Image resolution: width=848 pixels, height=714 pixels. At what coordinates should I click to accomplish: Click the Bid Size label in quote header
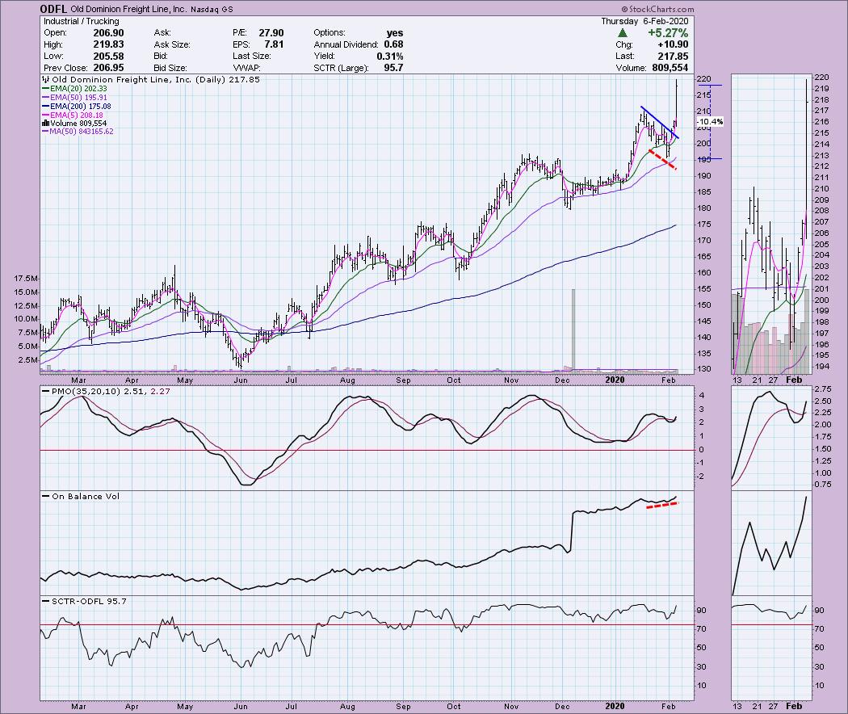click(x=170, y=68)
